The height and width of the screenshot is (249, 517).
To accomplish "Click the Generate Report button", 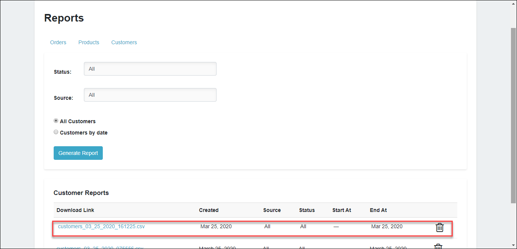I will pyautogui.click(x=78, y=153).
